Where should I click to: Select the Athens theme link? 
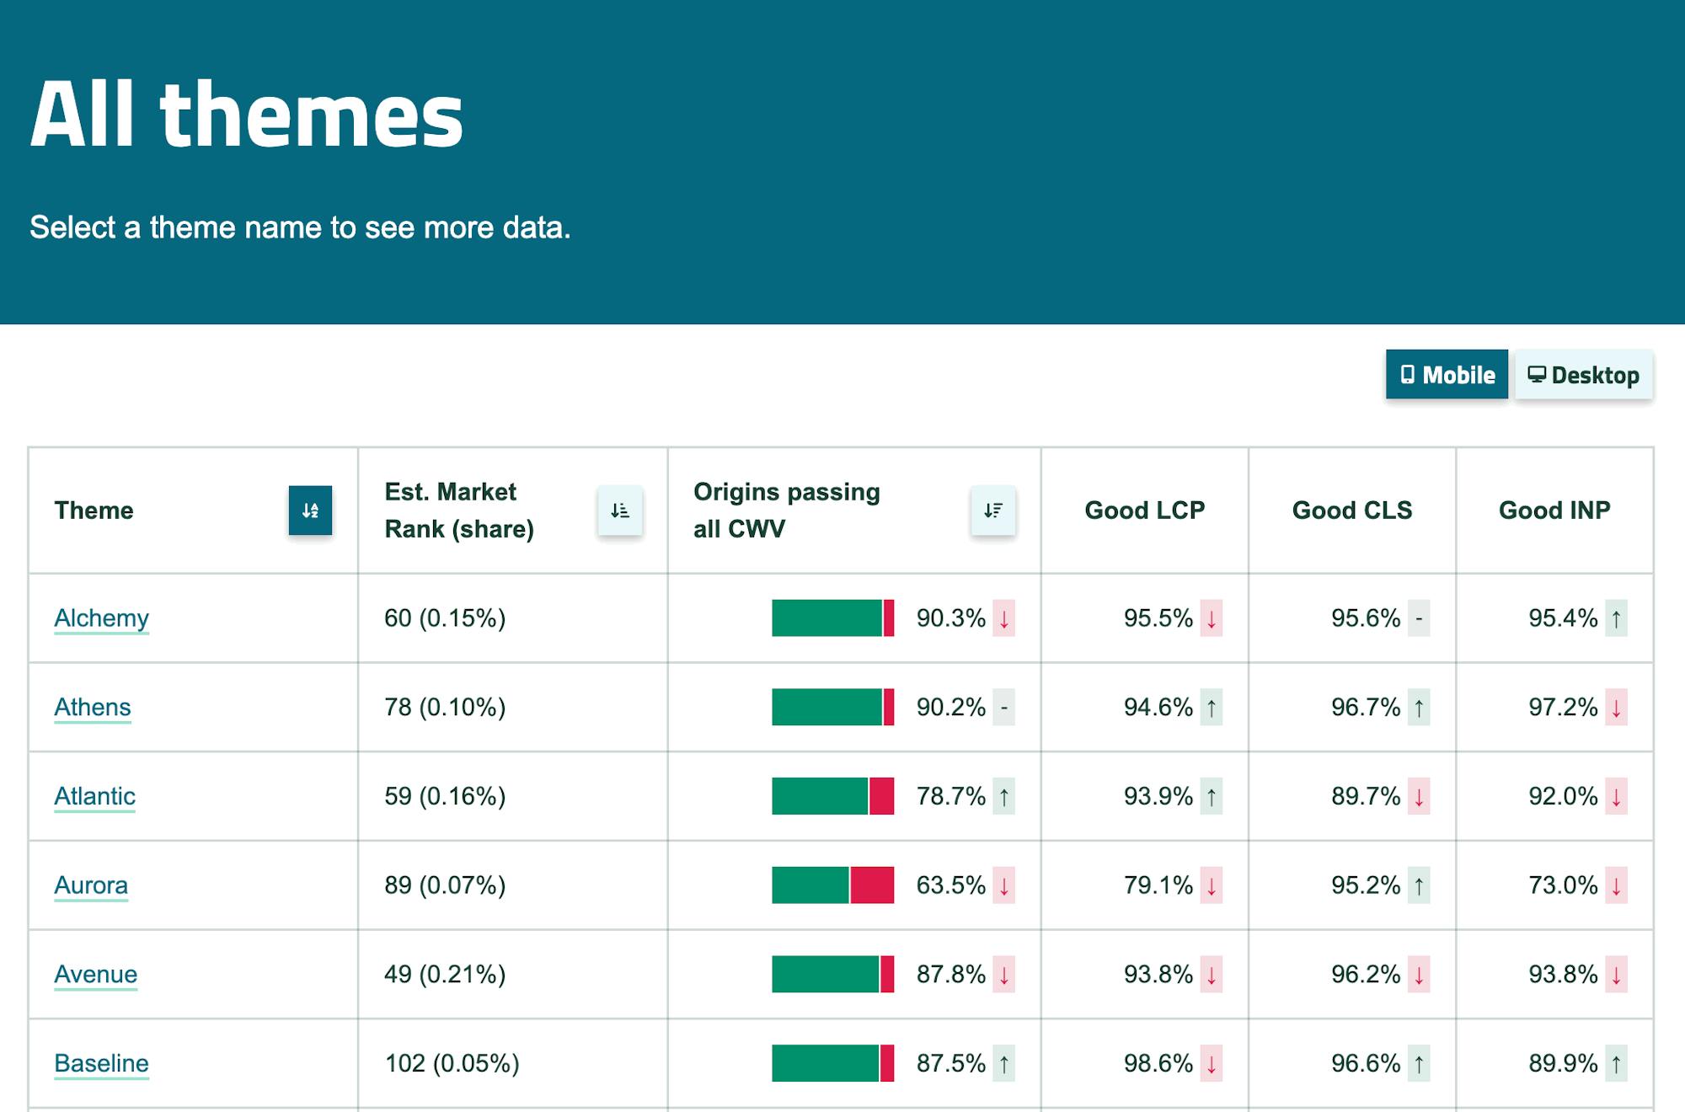(93, 708)
